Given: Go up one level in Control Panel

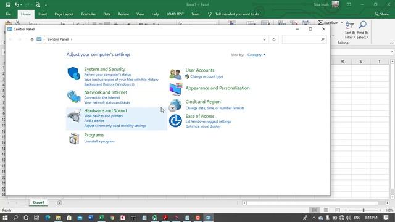Looking at the screenshot, I should click(32, 39).
